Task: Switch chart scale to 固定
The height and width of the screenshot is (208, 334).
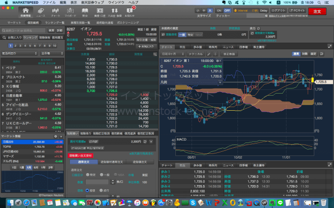Action: [313, 54]
